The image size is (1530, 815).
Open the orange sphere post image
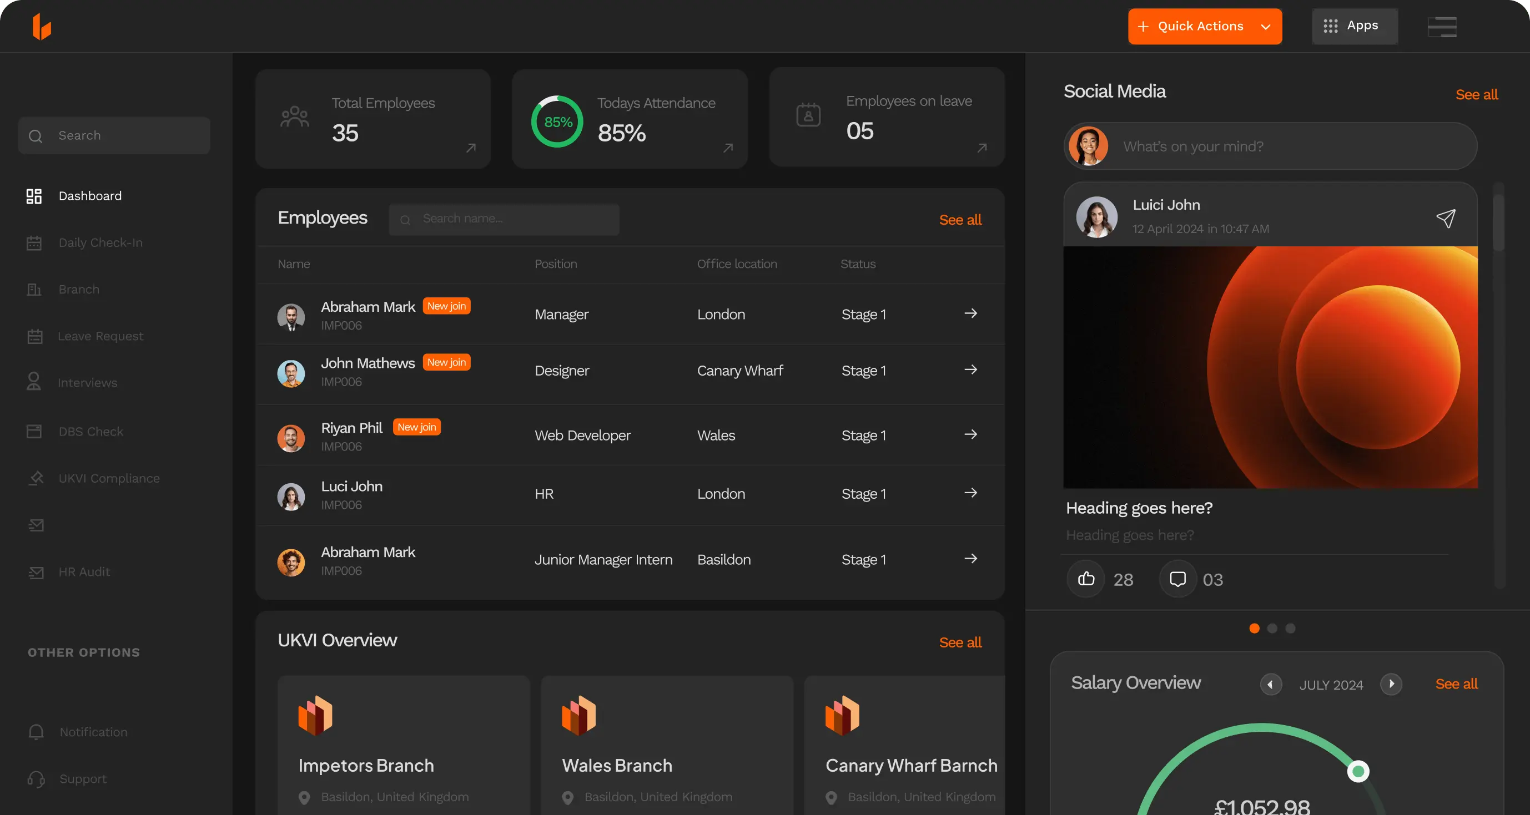coord(1270,367)
